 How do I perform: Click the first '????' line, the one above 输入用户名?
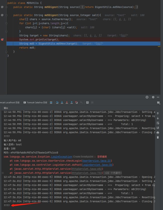(7, 136)
